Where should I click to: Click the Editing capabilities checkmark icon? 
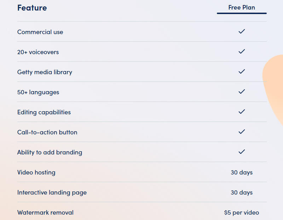pyautogui.click(x=242, y=112)
